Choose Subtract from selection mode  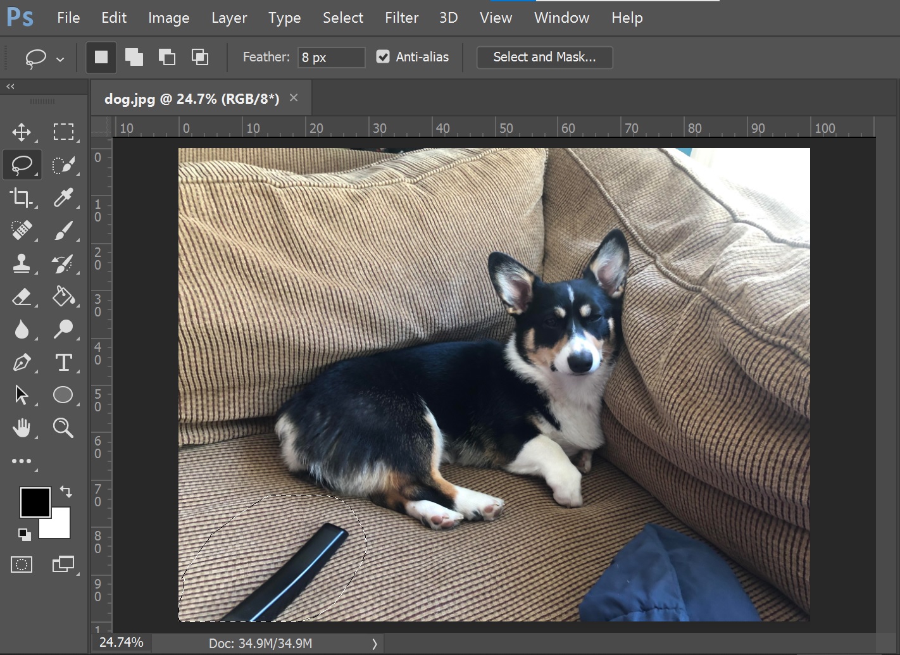click(x=166, y=57)
